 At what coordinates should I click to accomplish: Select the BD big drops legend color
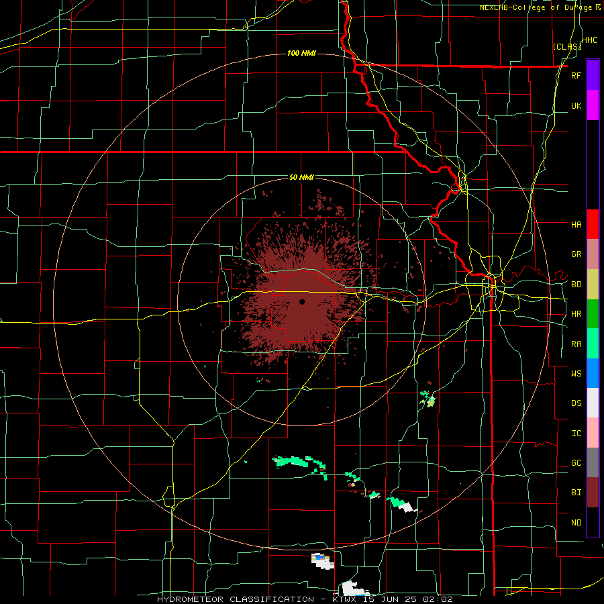(593, 285)
